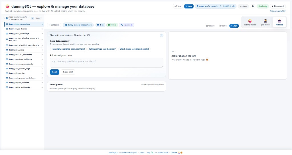Click the green 0 B size chip
The width and height of the screenshot is (292, 155).
112,25
